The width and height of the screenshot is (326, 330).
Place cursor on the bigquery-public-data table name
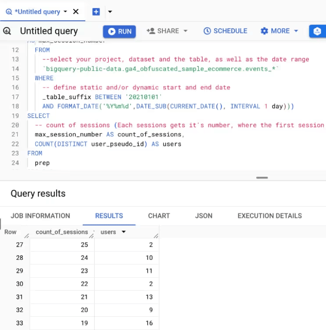pos(161,69)
